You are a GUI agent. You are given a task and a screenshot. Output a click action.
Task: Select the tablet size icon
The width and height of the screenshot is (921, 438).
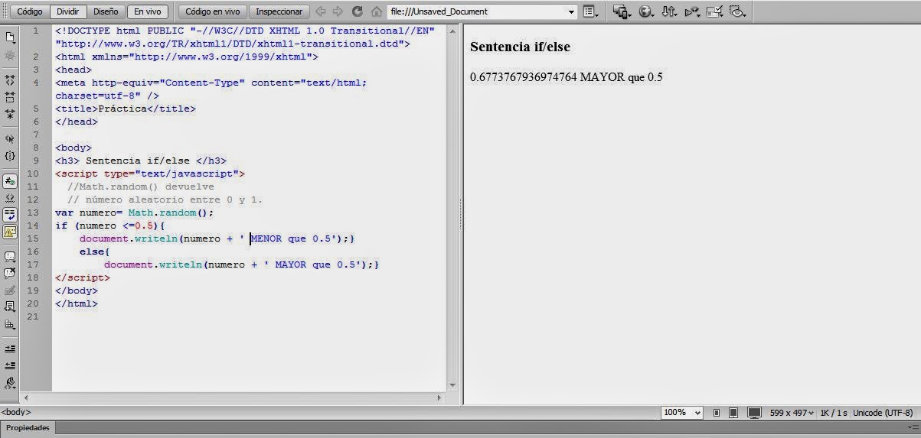pyautogui.click(x=733, y=413)
